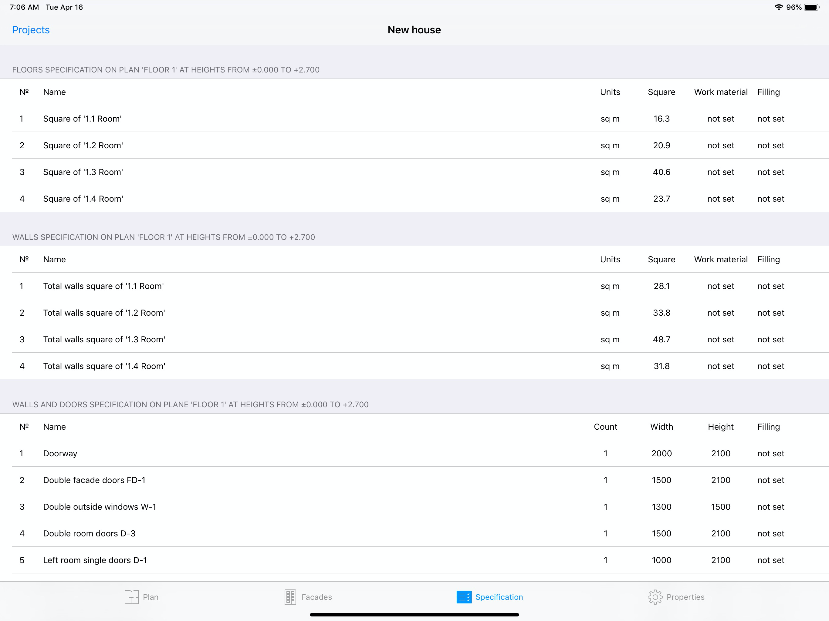Image resolution: width=829 pixels, height=621 pixels.
Task: Select the Doorway row
Action: click(414, 453)
